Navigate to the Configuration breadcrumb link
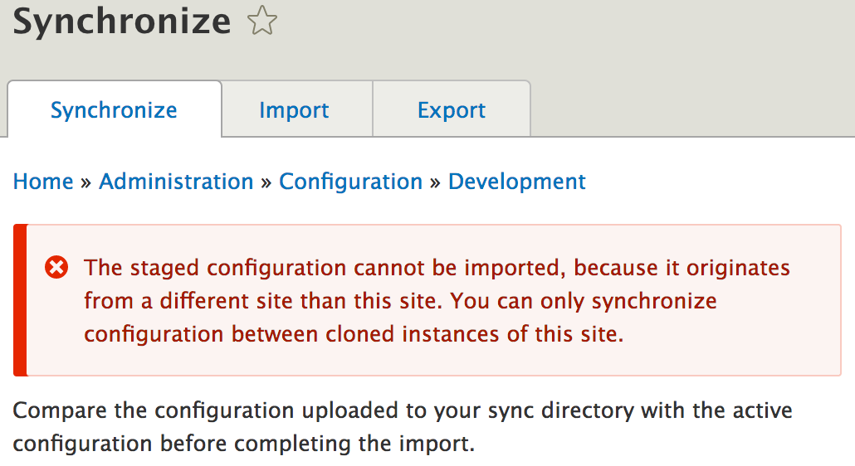Viewport: 855px width, 466px height. (350, 182)
